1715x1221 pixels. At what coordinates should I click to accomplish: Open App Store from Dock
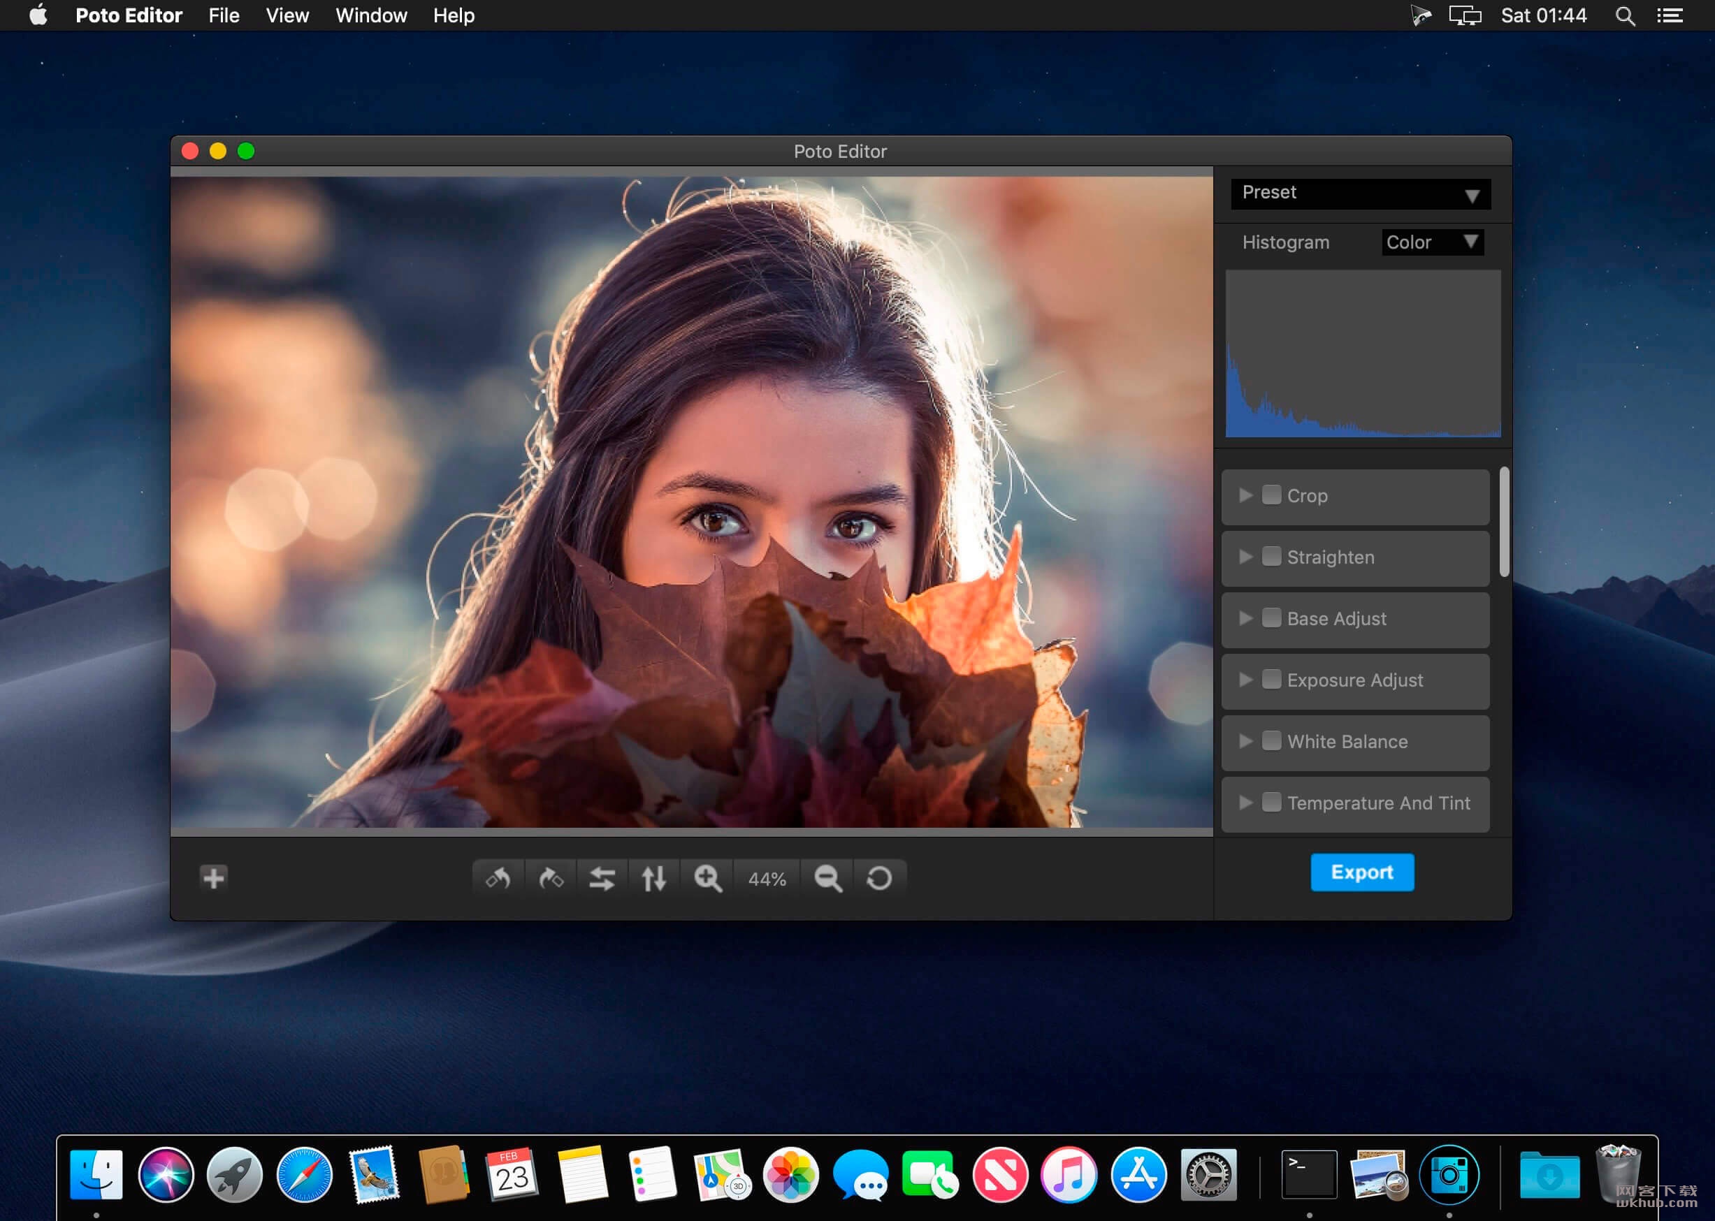pos(1138,1174)
